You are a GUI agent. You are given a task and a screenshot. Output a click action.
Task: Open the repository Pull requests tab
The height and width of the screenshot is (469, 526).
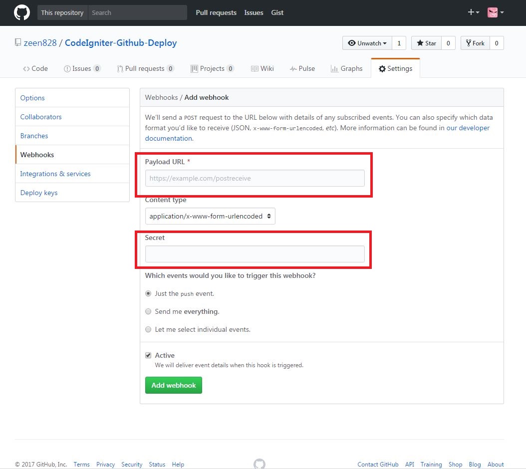pos(145,68)
